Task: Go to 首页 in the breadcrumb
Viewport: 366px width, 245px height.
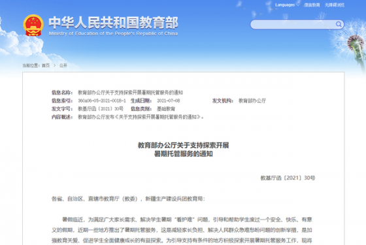Action: pos(46,65)
